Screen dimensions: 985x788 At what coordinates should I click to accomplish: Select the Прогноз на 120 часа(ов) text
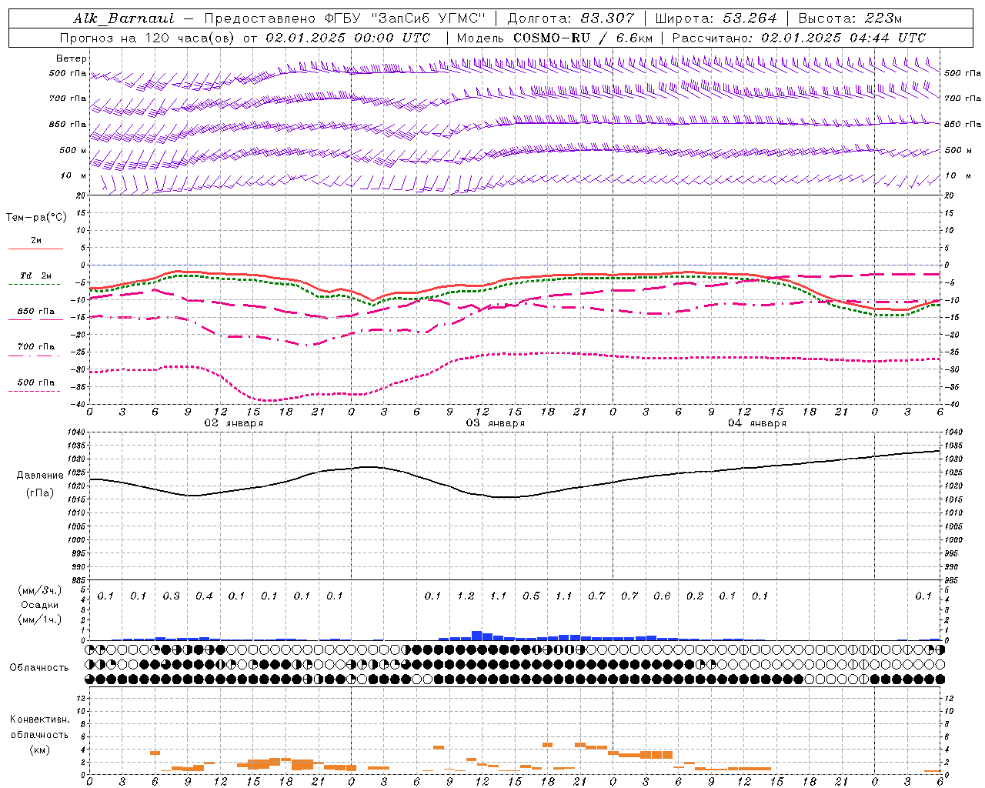click(148, 38)
